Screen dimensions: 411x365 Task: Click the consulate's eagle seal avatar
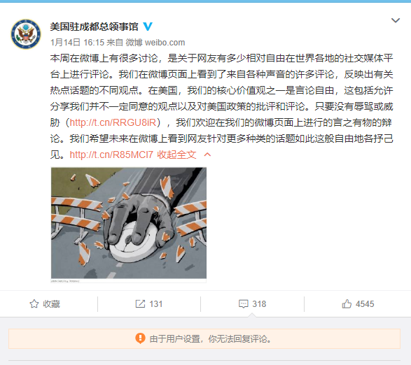(x=26, y=34)
